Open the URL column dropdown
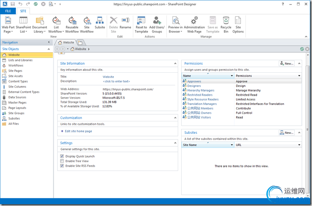312x206 pixels. pyautogui.click(x=299, y=145)
